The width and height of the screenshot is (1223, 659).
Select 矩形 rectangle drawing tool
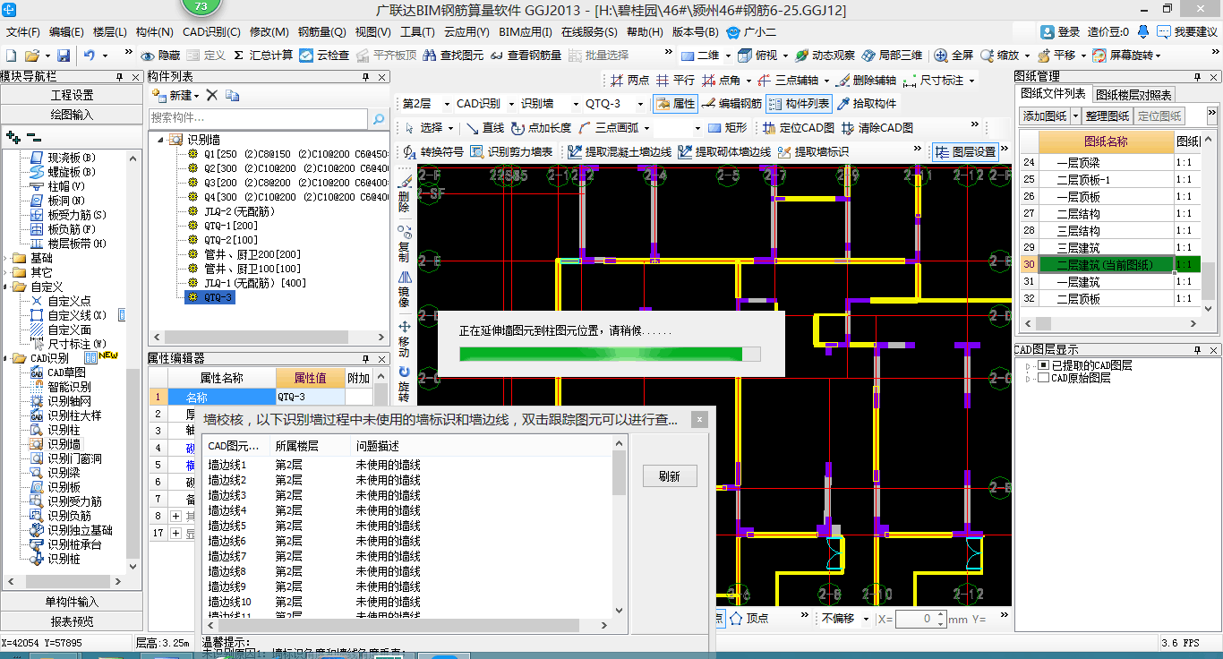727,128
